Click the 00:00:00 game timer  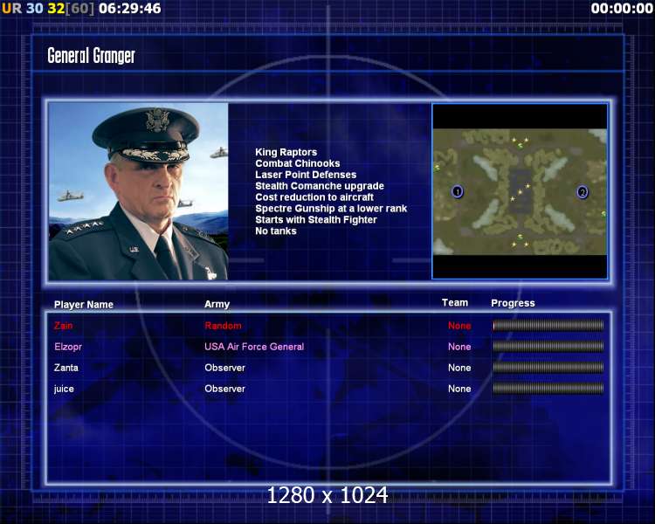tap(622, 8)
